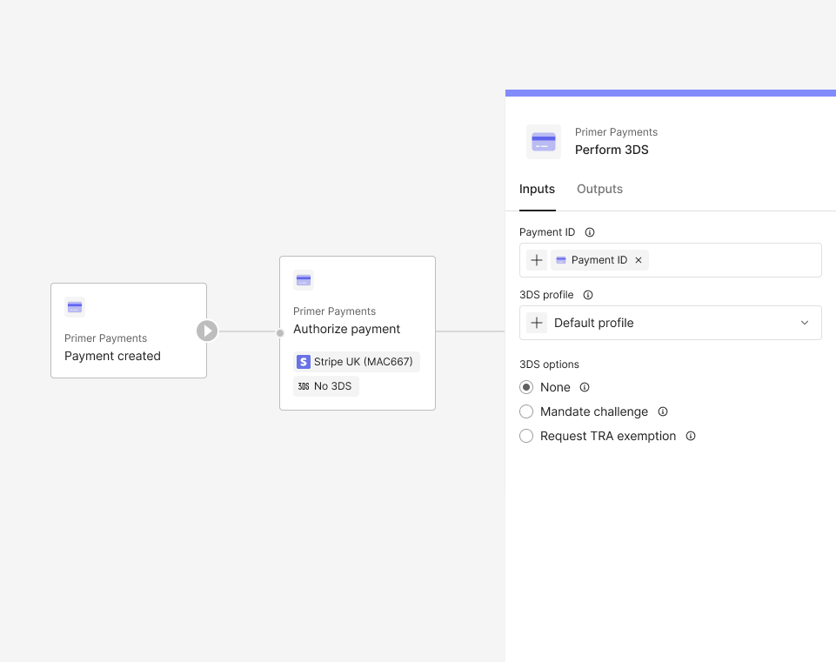Switch to the Inputs tab
Viewport: 836px width, 662px height.
[x=537, y=190]
